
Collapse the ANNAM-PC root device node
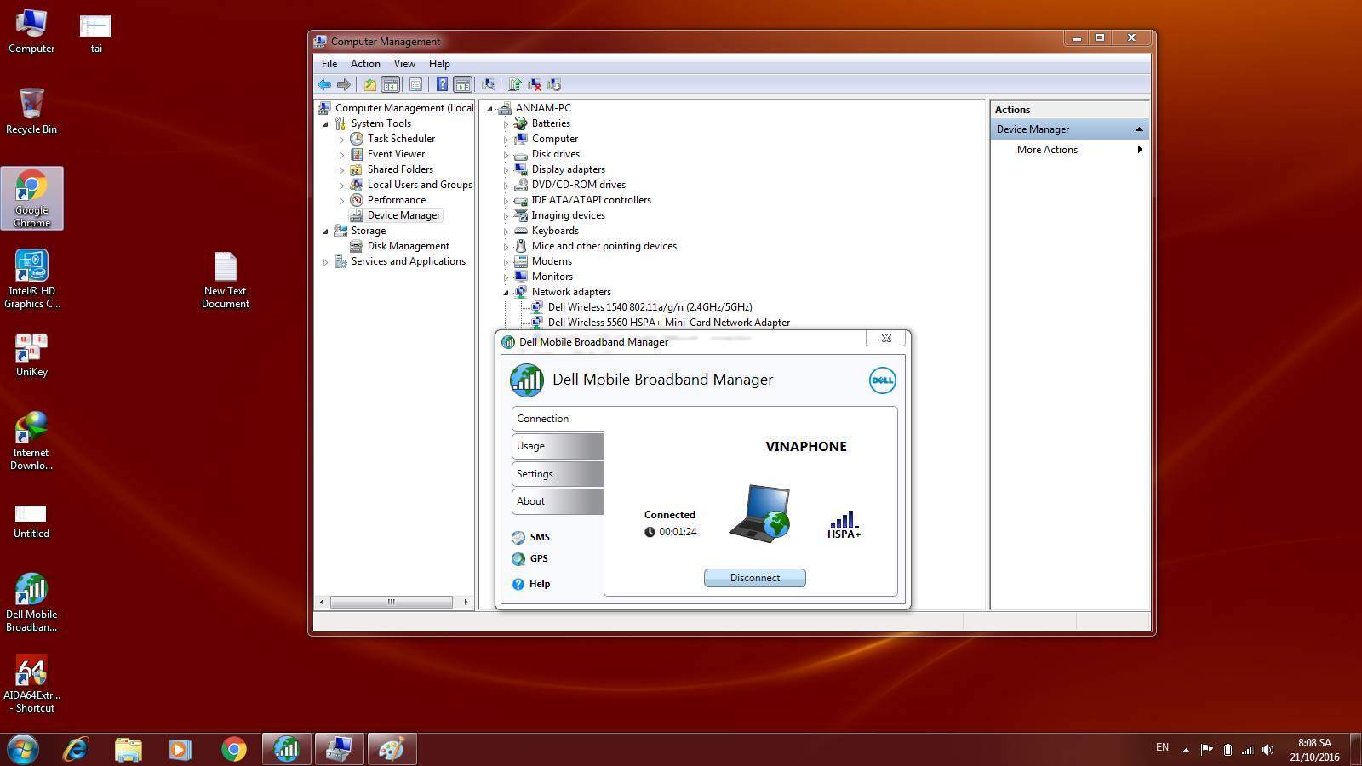(x=489, y=109)
